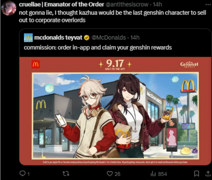The width and height of the screenshot is (212, 180).
Task: Click the reply speech bubble icon
Action: [x=22, y=174]
